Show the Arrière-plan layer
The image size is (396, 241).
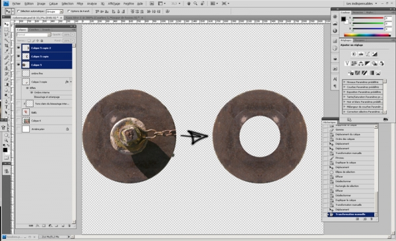point(18,129)
